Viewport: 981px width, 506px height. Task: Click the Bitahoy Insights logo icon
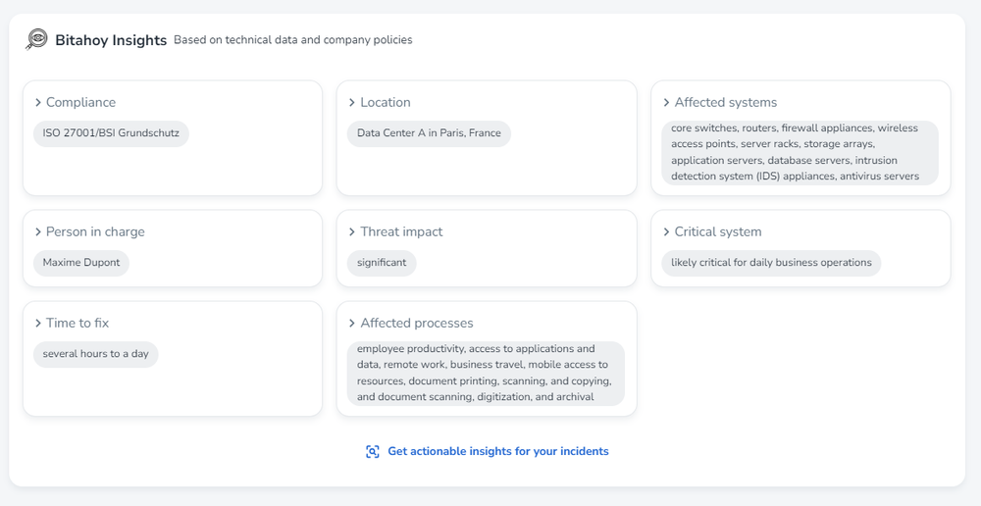coord(37,39)
